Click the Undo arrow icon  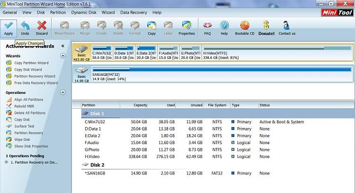pos(25,26)
